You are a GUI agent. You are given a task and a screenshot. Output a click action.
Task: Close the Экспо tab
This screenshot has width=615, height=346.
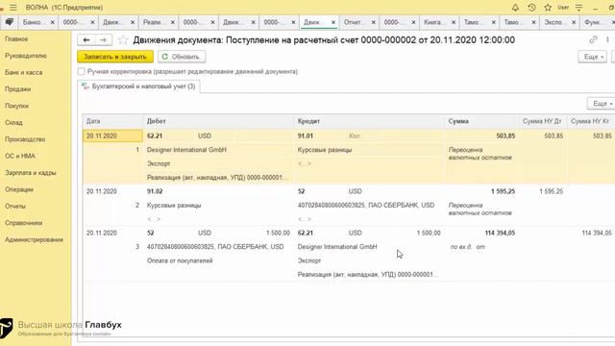click(574, 22)
